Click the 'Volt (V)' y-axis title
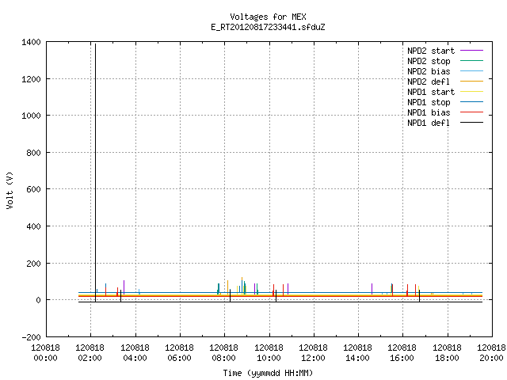The image size is (507, 380). click(10, 190)
